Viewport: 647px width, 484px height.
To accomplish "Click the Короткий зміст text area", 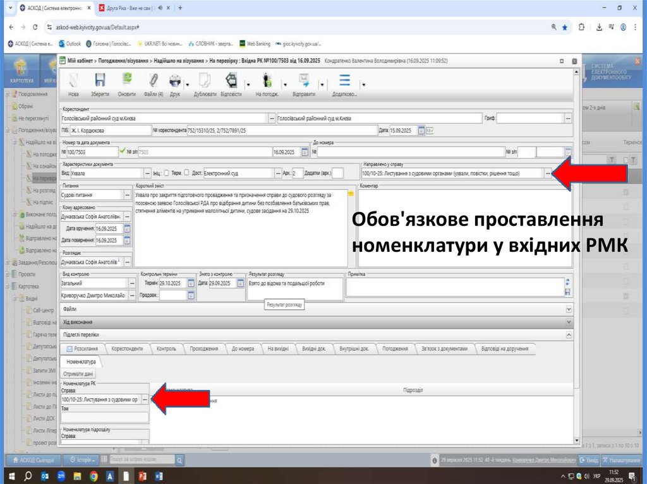I will point(241,228).
